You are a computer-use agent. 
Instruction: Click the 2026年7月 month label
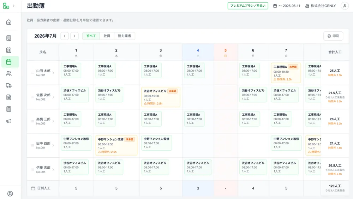point(45,36)
